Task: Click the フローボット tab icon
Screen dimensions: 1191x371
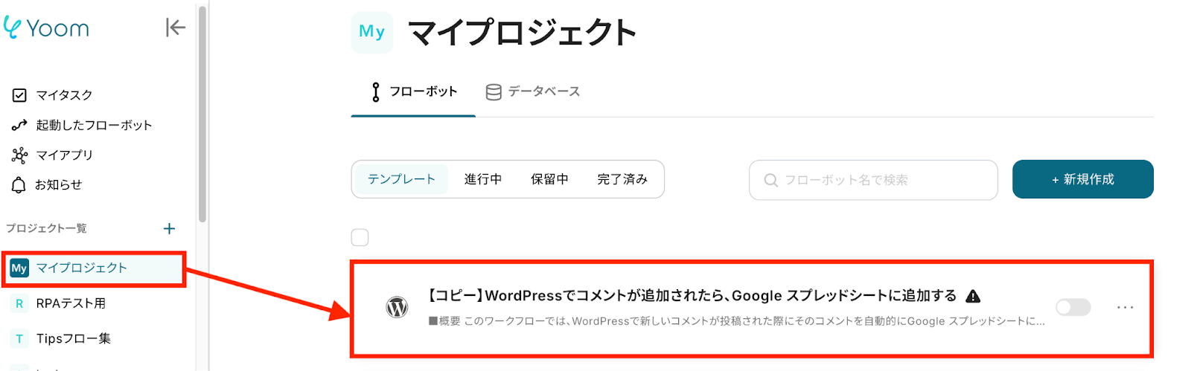Action: (376, 91)
